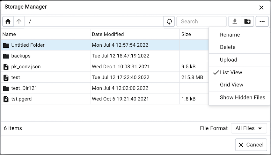Select the pk_conv.json file icon
Screen dimensions: 271x155
(x=6, y=67)
